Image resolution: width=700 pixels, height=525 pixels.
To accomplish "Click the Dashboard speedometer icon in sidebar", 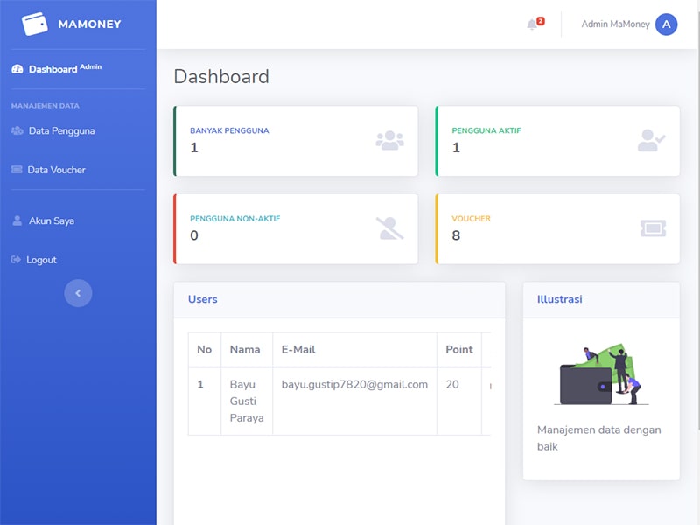I will click(x=17, y=69).
